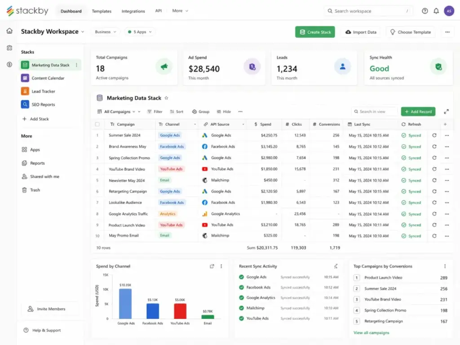Click the red YouTube Ads bar
460x345 pixels.
click(180, 311)
